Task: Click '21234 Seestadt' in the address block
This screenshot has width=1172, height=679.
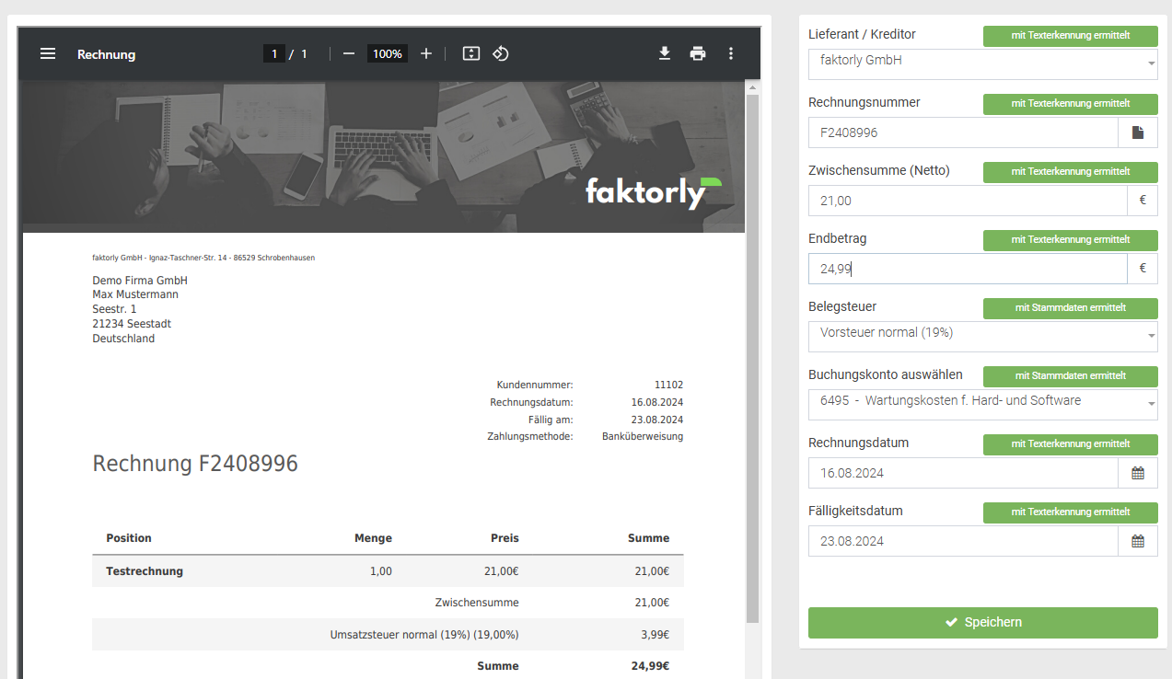Action: (x=132, y=325)
